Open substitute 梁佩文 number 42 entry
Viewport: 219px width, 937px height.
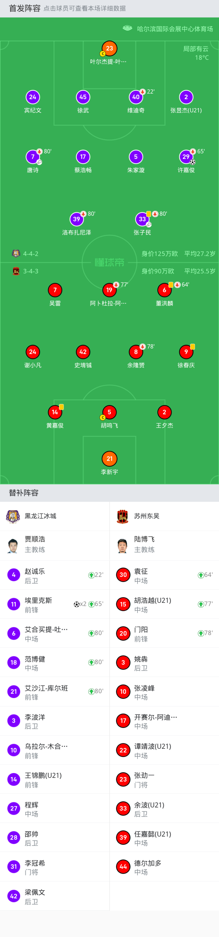(x=54, y=896)
